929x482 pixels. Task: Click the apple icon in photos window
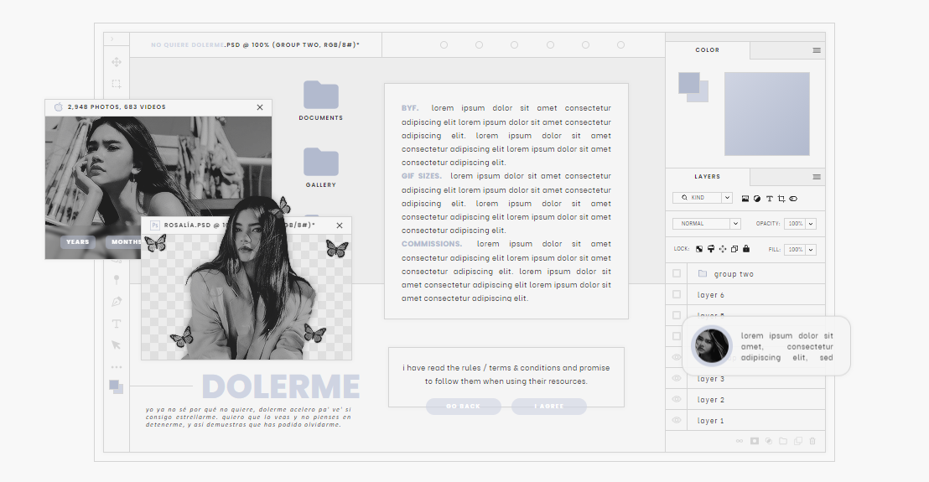tap(59, 107)
